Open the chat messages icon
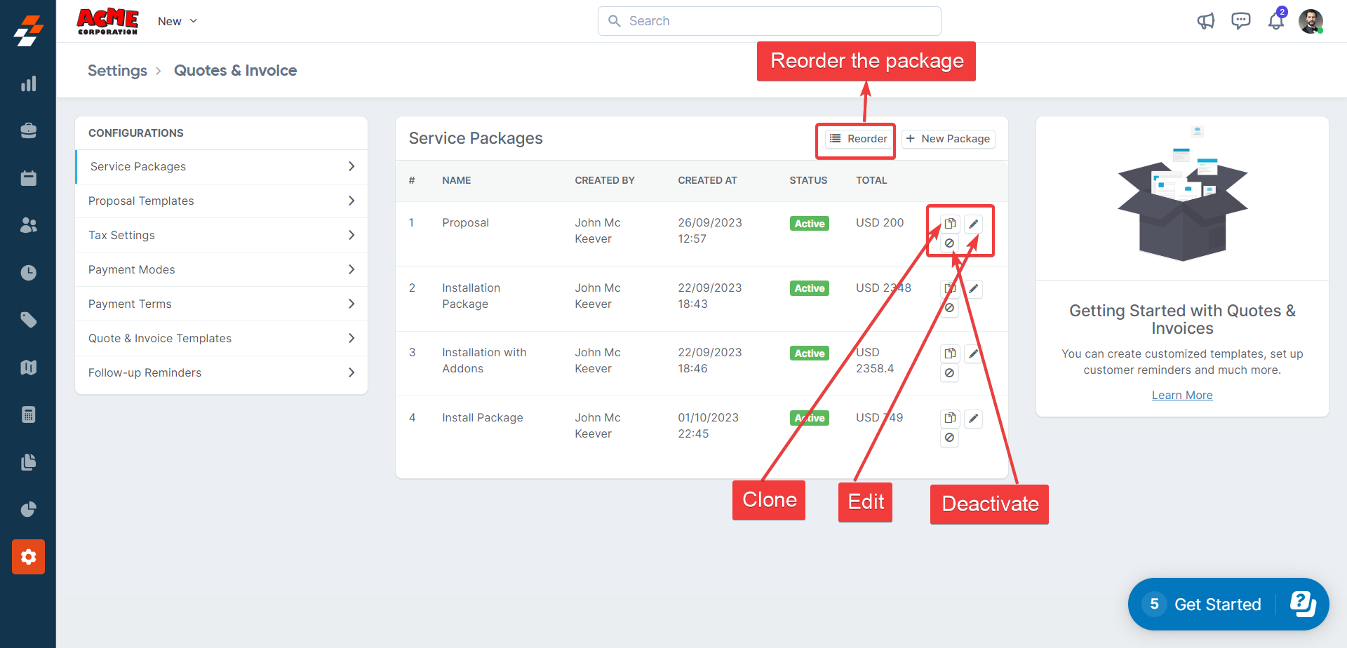 (x=1240, y=21)
